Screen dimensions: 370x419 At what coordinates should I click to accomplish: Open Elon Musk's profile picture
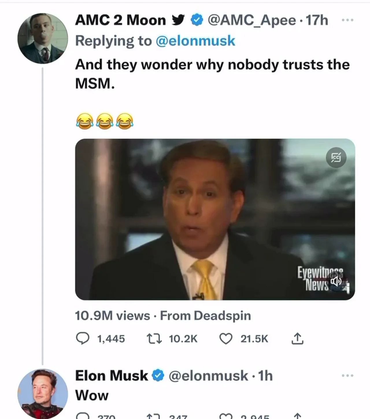pyautogui.click(x=42, y=394)
